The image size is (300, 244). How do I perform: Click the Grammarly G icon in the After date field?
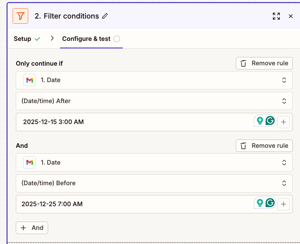270,121
